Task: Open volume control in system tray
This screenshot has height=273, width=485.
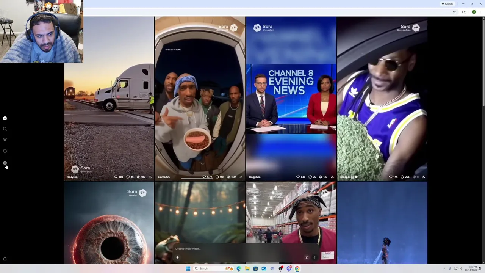Action: (x=461, y=268)
